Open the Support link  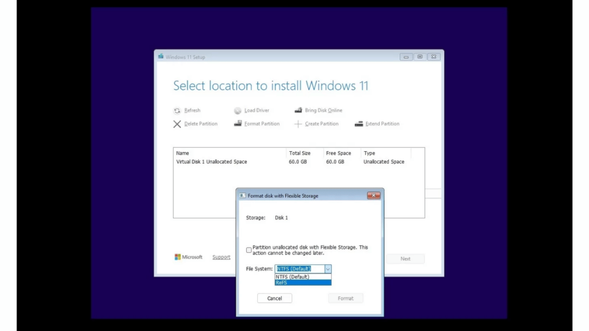(x=221, y=257)
